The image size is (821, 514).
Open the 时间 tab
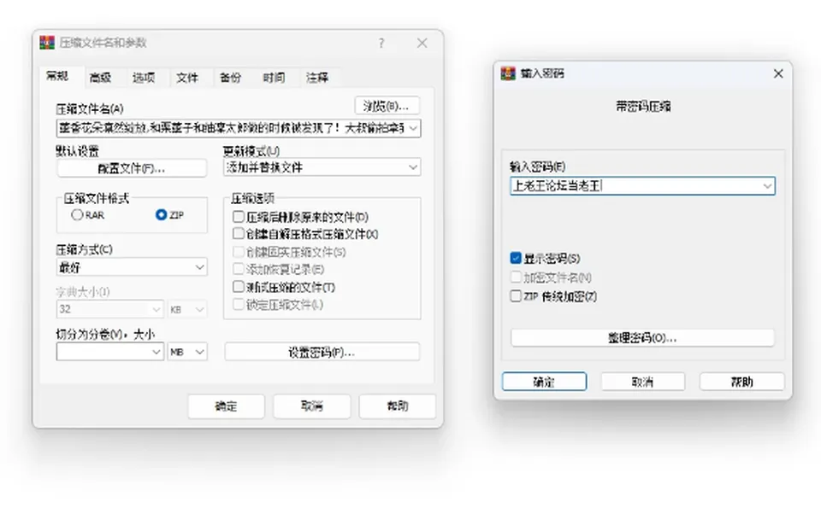(274, 78)
